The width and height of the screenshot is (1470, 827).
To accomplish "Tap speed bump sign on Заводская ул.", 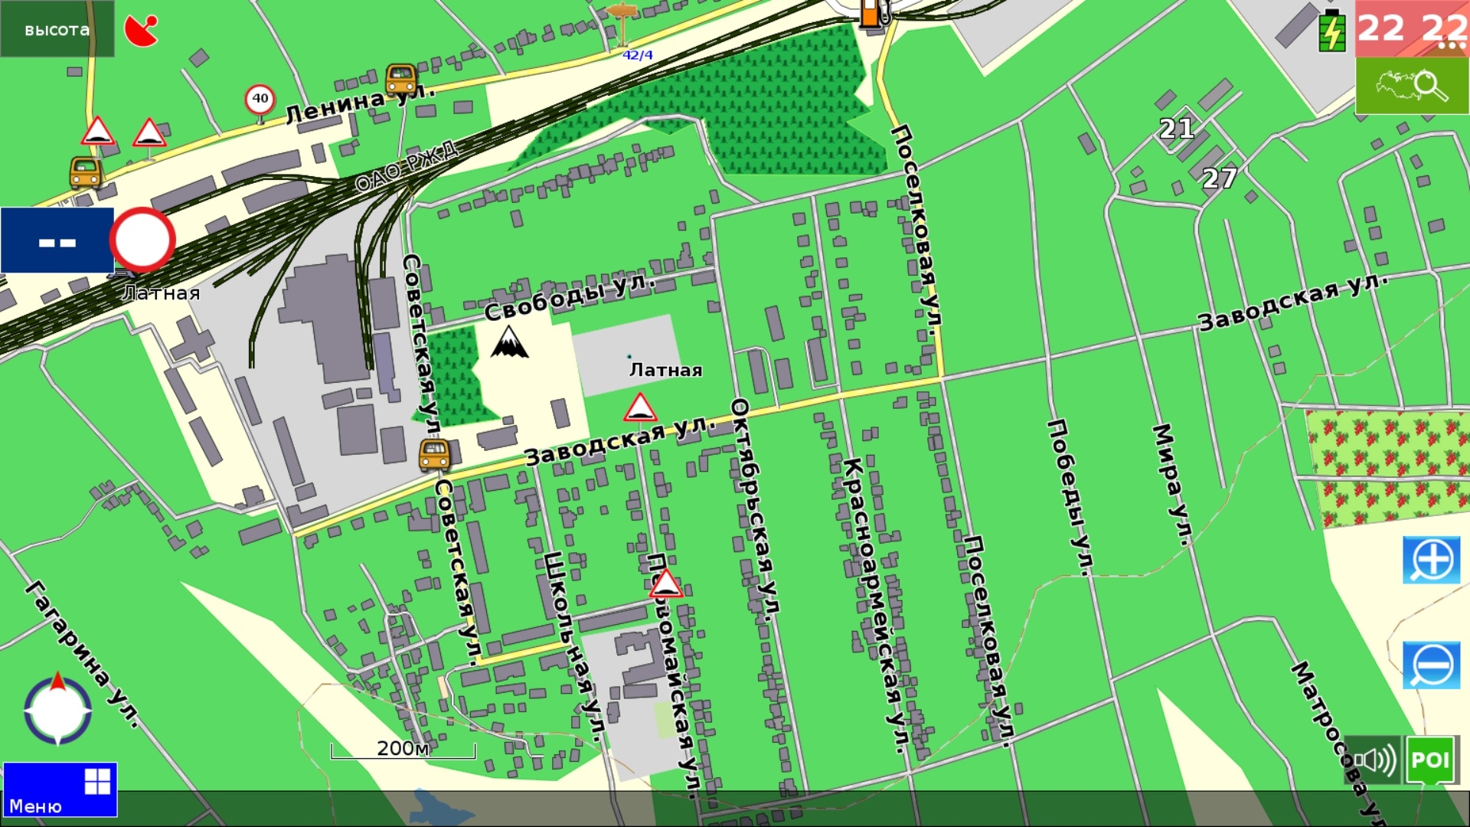I will tap(640, 408).
